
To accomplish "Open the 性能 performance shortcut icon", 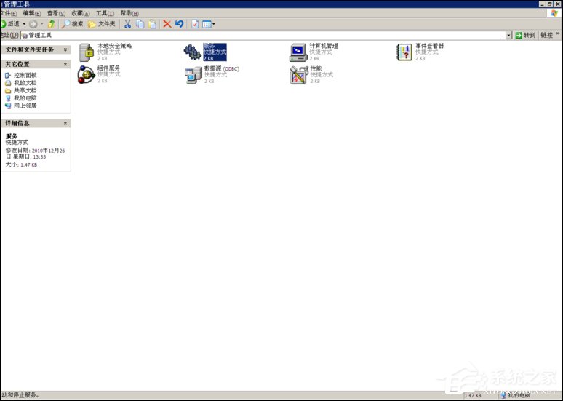I will pyautogui.click(x=298, y=74).
